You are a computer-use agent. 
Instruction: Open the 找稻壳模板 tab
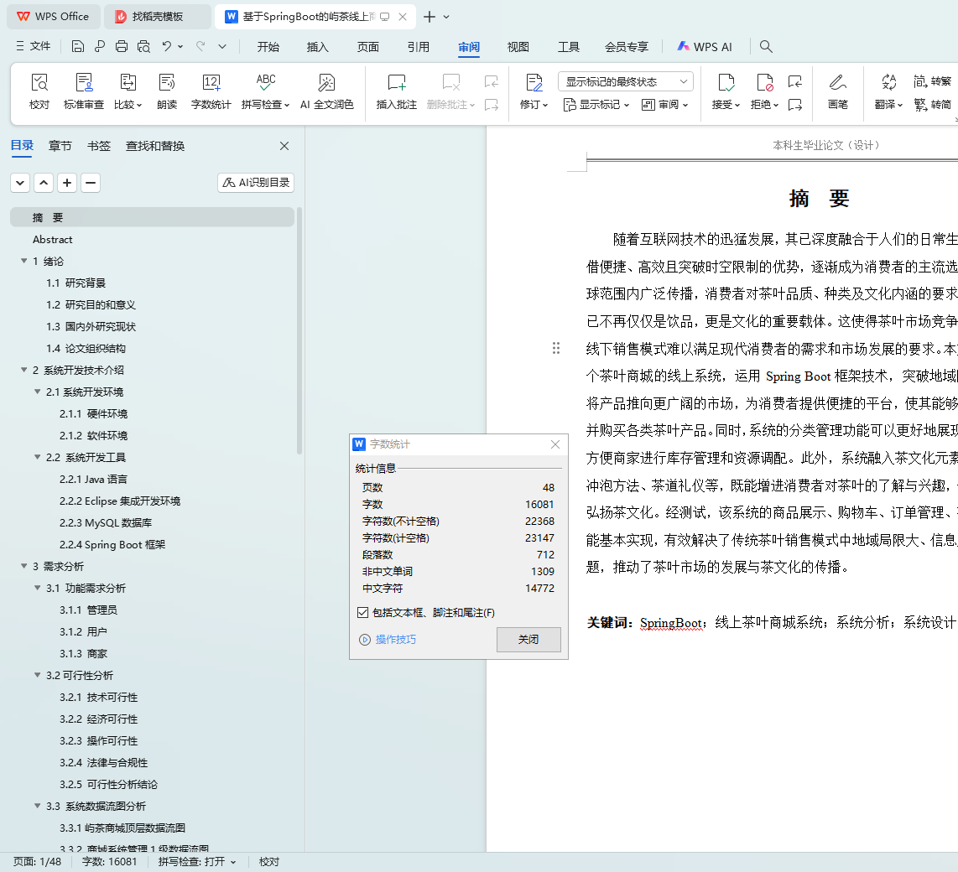pyautogui.click(x=158, y=17)
